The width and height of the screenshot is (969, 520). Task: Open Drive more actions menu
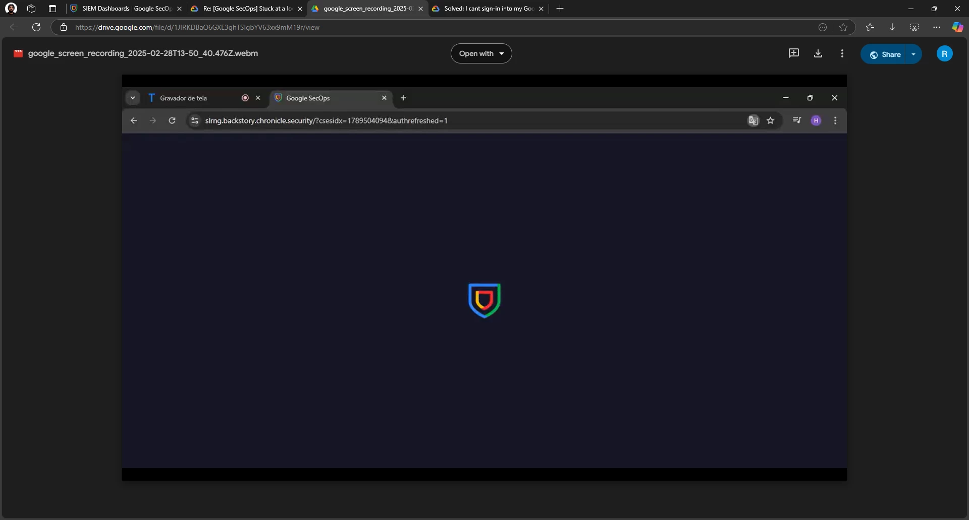(842, 53)
